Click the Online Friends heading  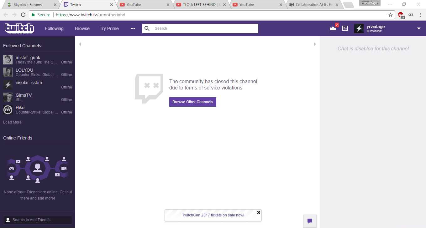18,138
